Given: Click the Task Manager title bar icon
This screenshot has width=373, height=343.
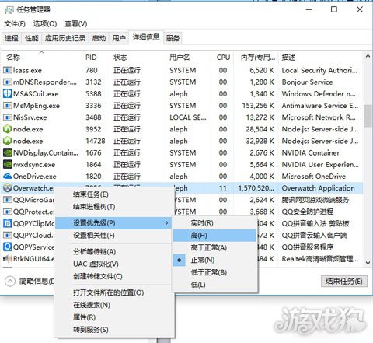Looking at the screenshot, I should point(9,10).
